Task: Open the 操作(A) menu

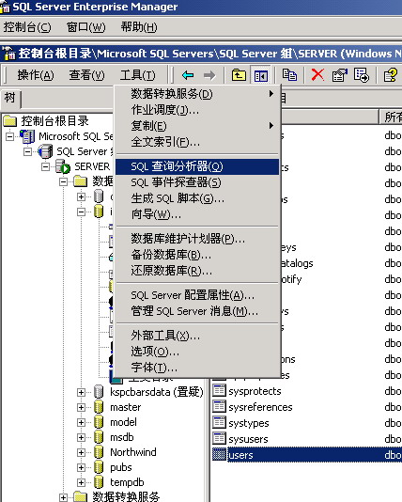Action: (36, 75)
